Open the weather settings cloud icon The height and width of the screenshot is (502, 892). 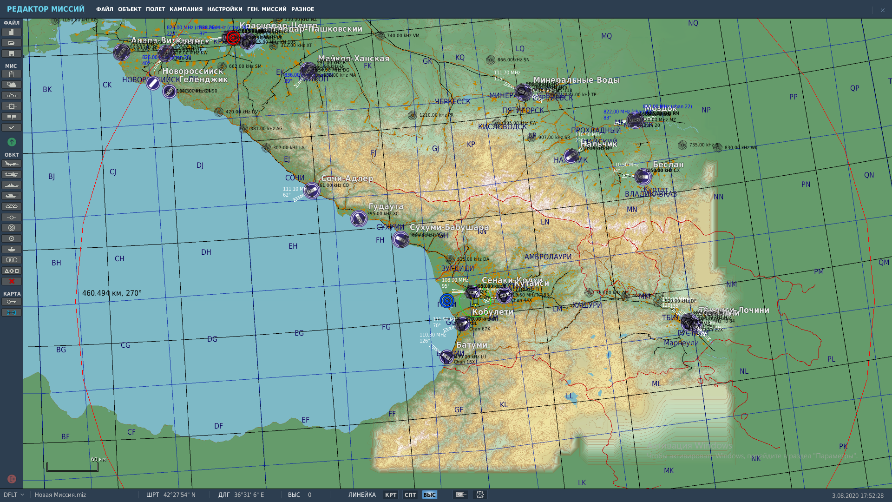coord(11,85)
